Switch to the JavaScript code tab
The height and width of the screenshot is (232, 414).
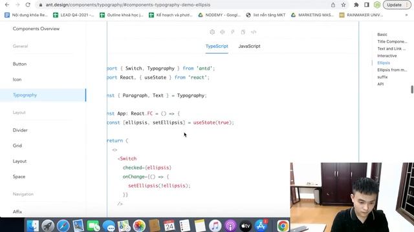coord(249,46)
